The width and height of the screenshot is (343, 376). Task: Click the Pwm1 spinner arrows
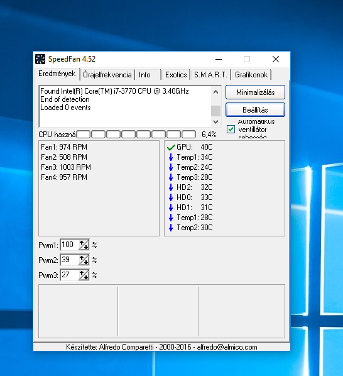coord(84,245)
